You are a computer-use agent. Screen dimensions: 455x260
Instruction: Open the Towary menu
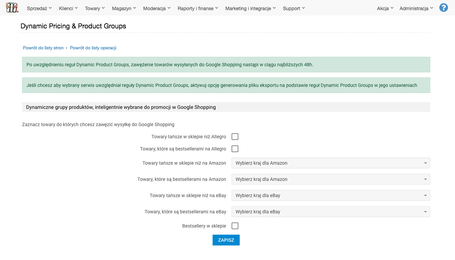[x=95, y=8]
